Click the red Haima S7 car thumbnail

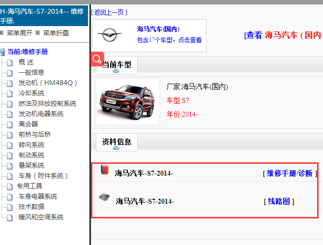pos(127,102)
